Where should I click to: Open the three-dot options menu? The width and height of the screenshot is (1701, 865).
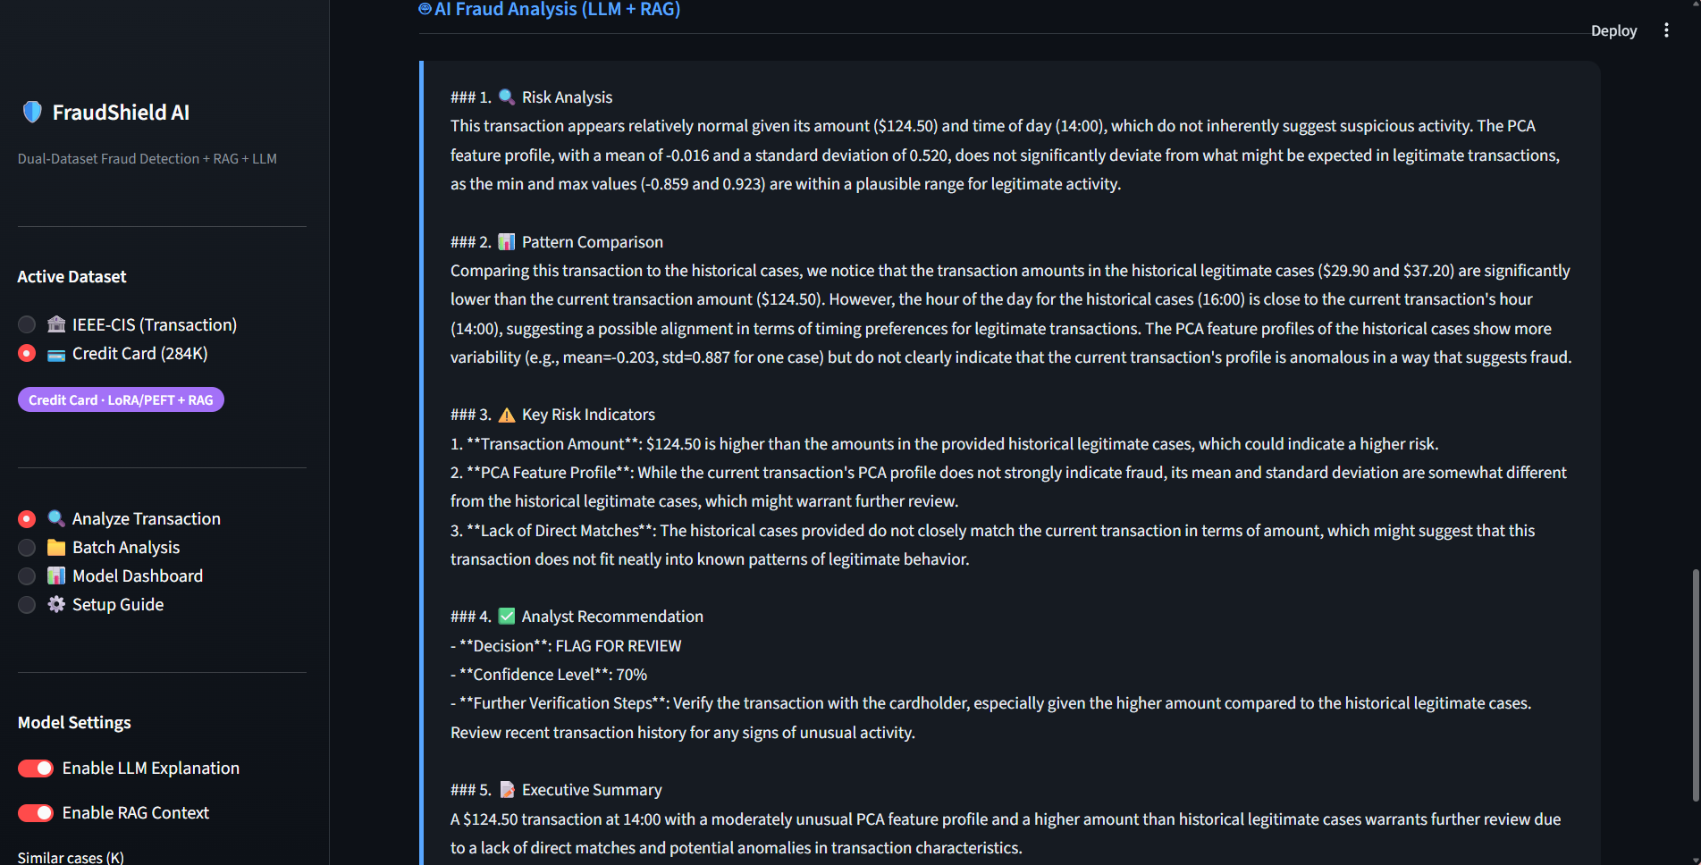[1666, 29]
